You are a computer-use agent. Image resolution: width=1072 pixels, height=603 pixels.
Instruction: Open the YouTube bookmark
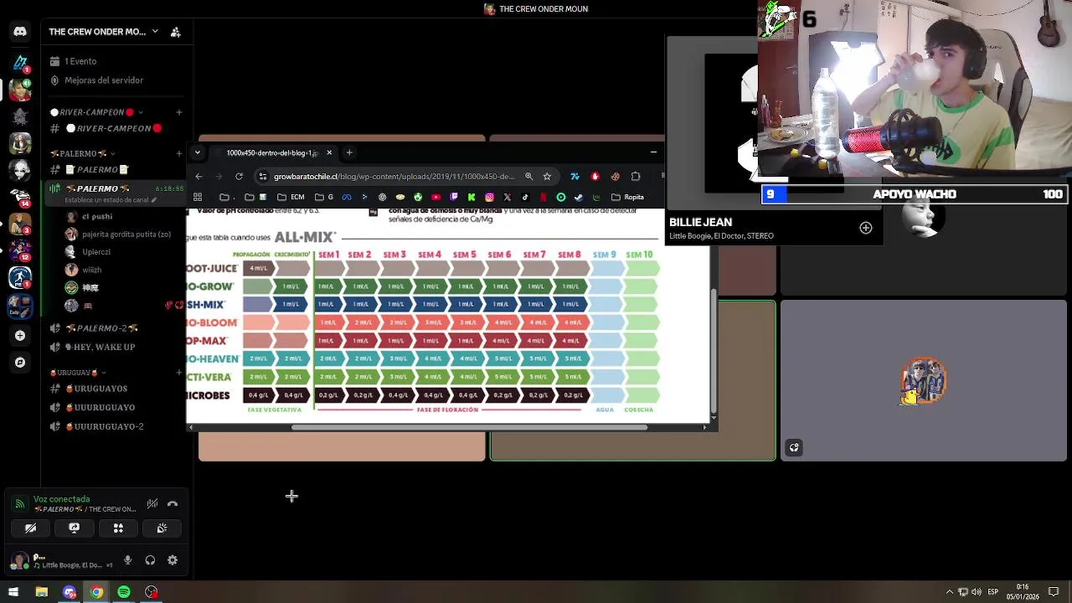click(435, 198)
